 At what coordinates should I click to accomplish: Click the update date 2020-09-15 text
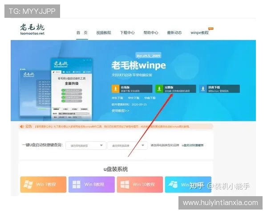139,104
